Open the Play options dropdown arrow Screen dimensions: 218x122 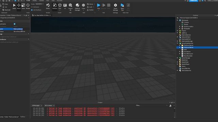98,10
